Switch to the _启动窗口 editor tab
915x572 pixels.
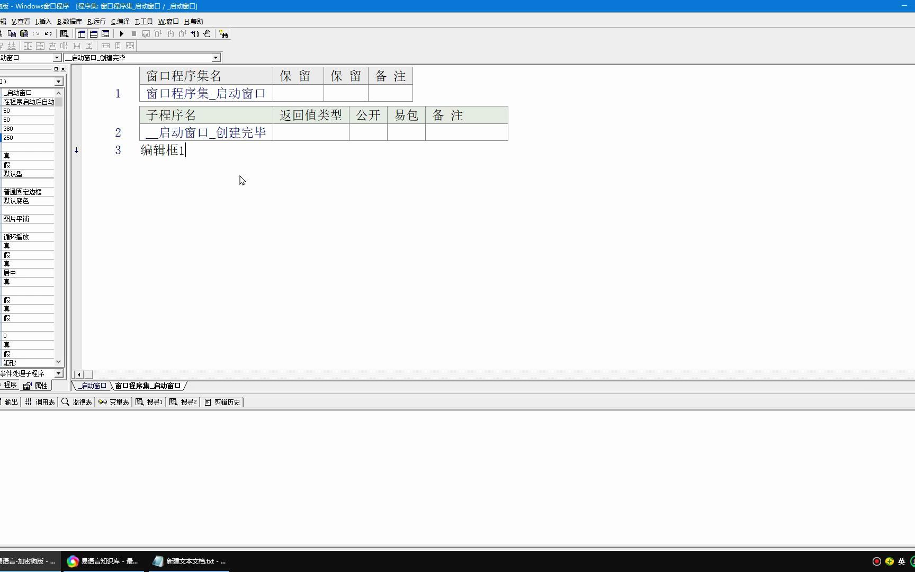click(93, 386)
